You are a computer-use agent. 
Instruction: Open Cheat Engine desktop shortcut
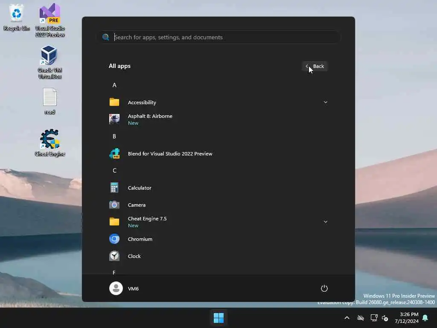coord(50,143)
